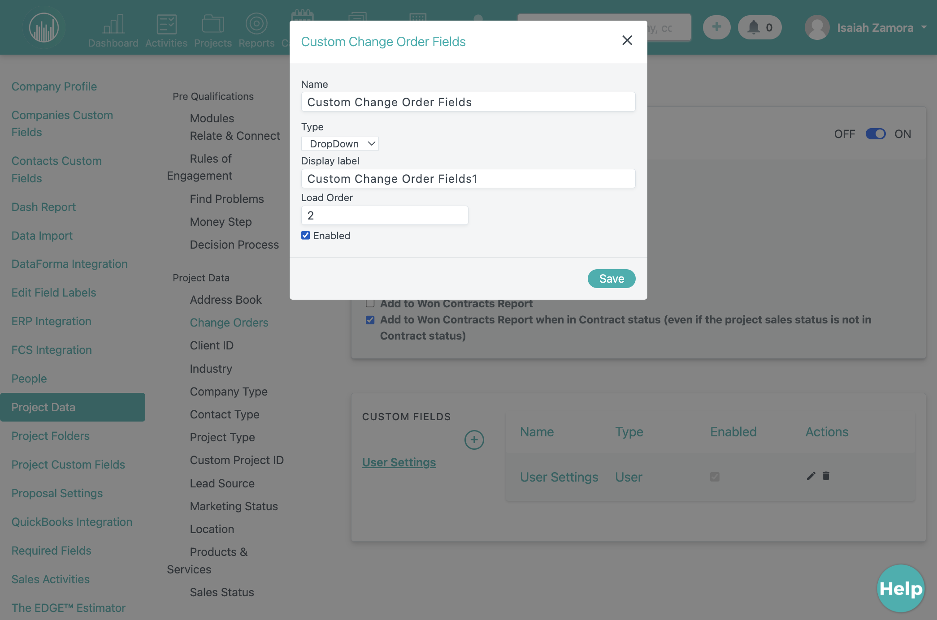Open Sales Activities in the sidebar
The height and width of the screenshot is (620, 937).
51,579
